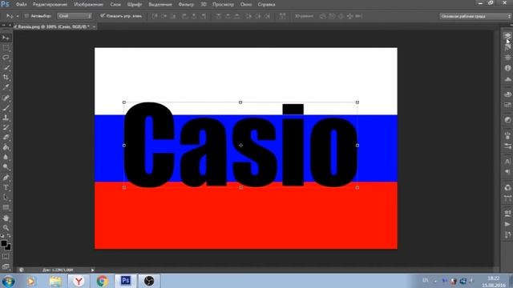Viewport: 513px width, 288px height.
Task: Toggle the Автовыбор checkbox
Action: pyautogui.click(x=26, y=16)
